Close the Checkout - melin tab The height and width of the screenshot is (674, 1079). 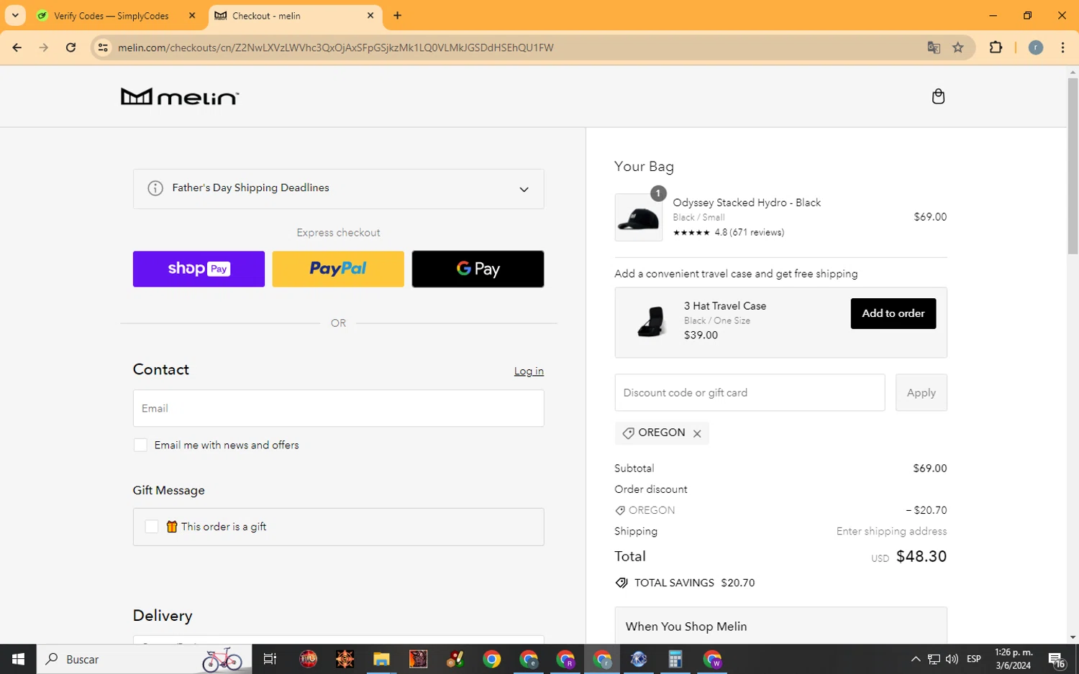[x=370, y=16]
